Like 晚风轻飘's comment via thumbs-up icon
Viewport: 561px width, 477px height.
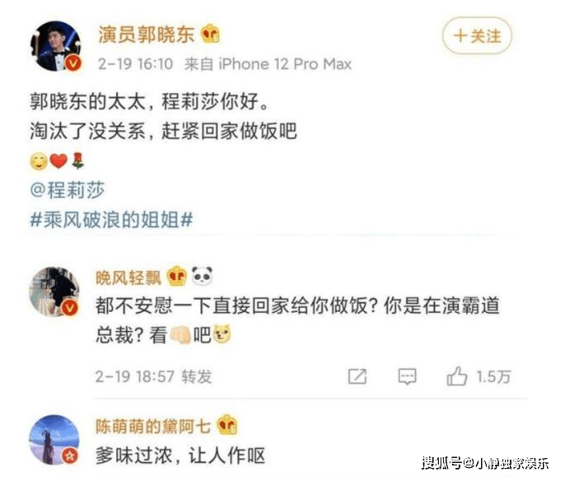tap(457, 376)
